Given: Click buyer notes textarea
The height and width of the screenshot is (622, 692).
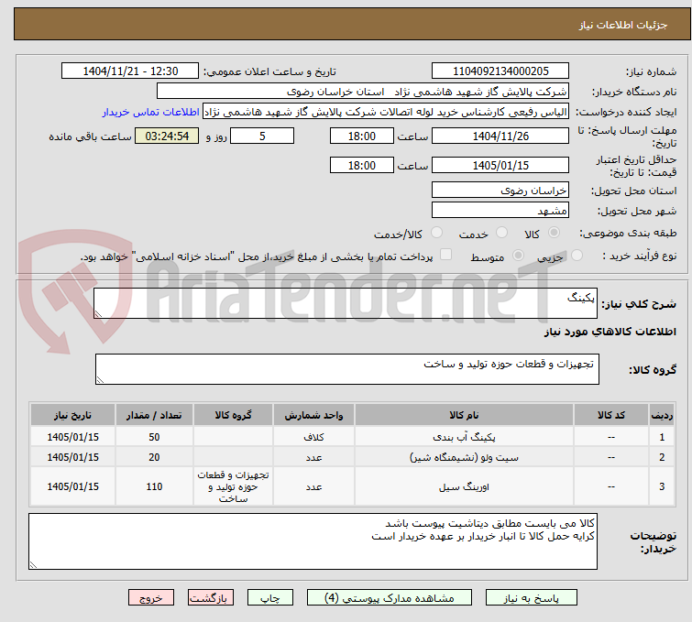Looking at the screenshot, I should pyautogui.click(x=313, y=540).
